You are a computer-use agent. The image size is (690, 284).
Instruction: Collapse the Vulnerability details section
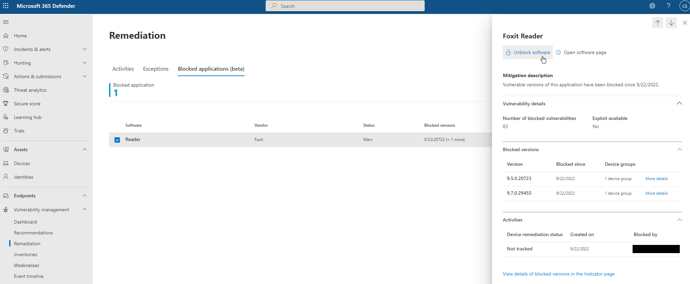tap(679, 103)
